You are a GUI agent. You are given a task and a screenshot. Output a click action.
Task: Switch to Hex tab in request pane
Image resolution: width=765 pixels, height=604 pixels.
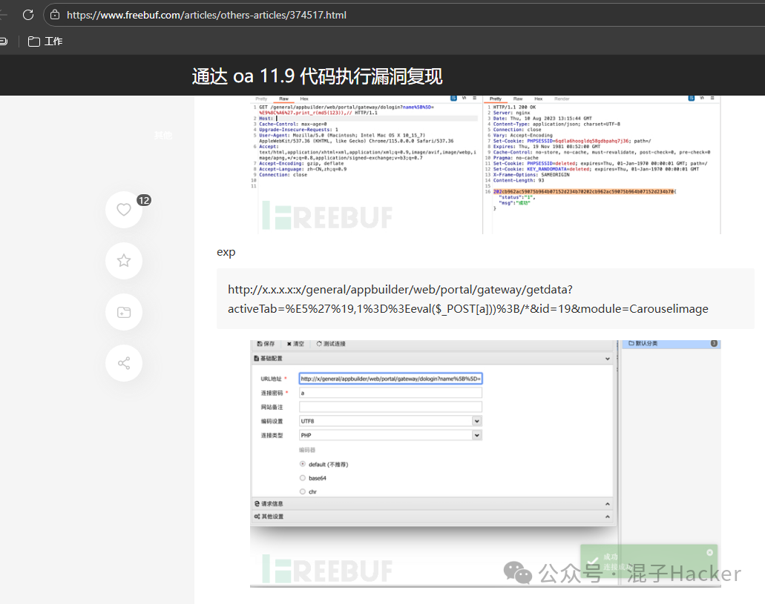coord(304,99)
